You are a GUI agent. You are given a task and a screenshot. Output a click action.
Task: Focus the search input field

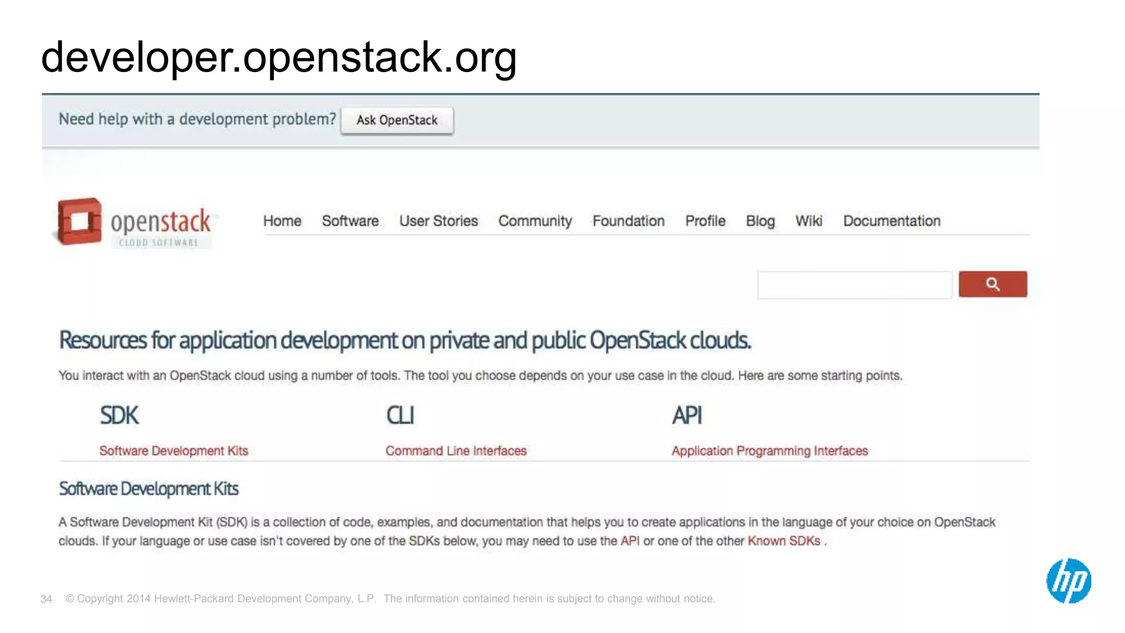click(855, 285)
